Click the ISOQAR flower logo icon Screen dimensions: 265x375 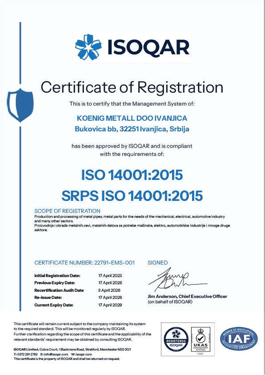(88, 47)
